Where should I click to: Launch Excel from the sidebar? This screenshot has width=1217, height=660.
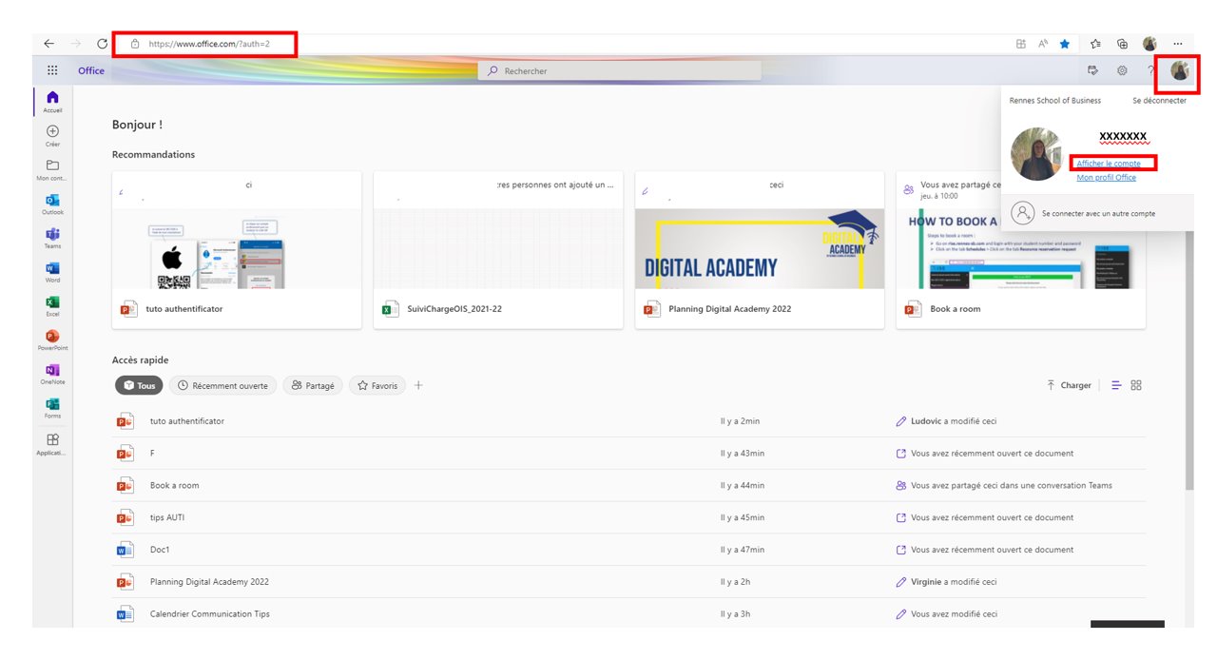[52, 306]
